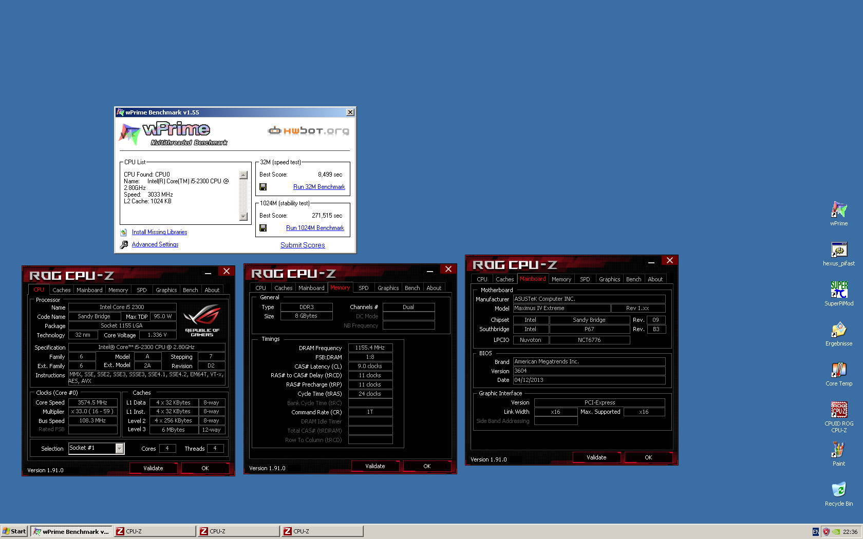Viewport: 863px width, 539px height.
Task: Click the save icon beside Run 1024M Benchmark
Action: pos(263,228)
